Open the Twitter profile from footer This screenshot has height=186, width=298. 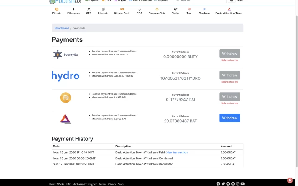pos(223,184)
